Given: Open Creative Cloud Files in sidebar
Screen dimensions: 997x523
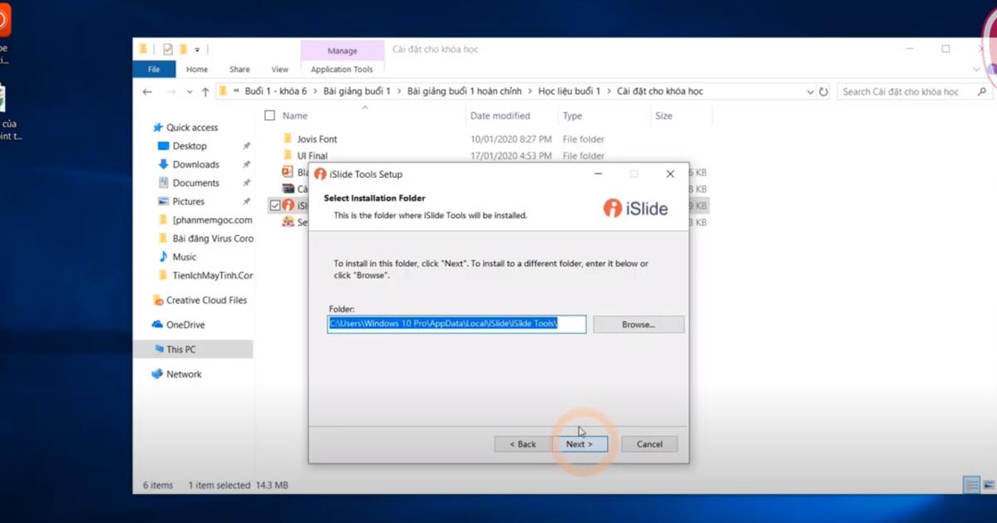Looking at the screenshot, I should [x=206, y=301].
